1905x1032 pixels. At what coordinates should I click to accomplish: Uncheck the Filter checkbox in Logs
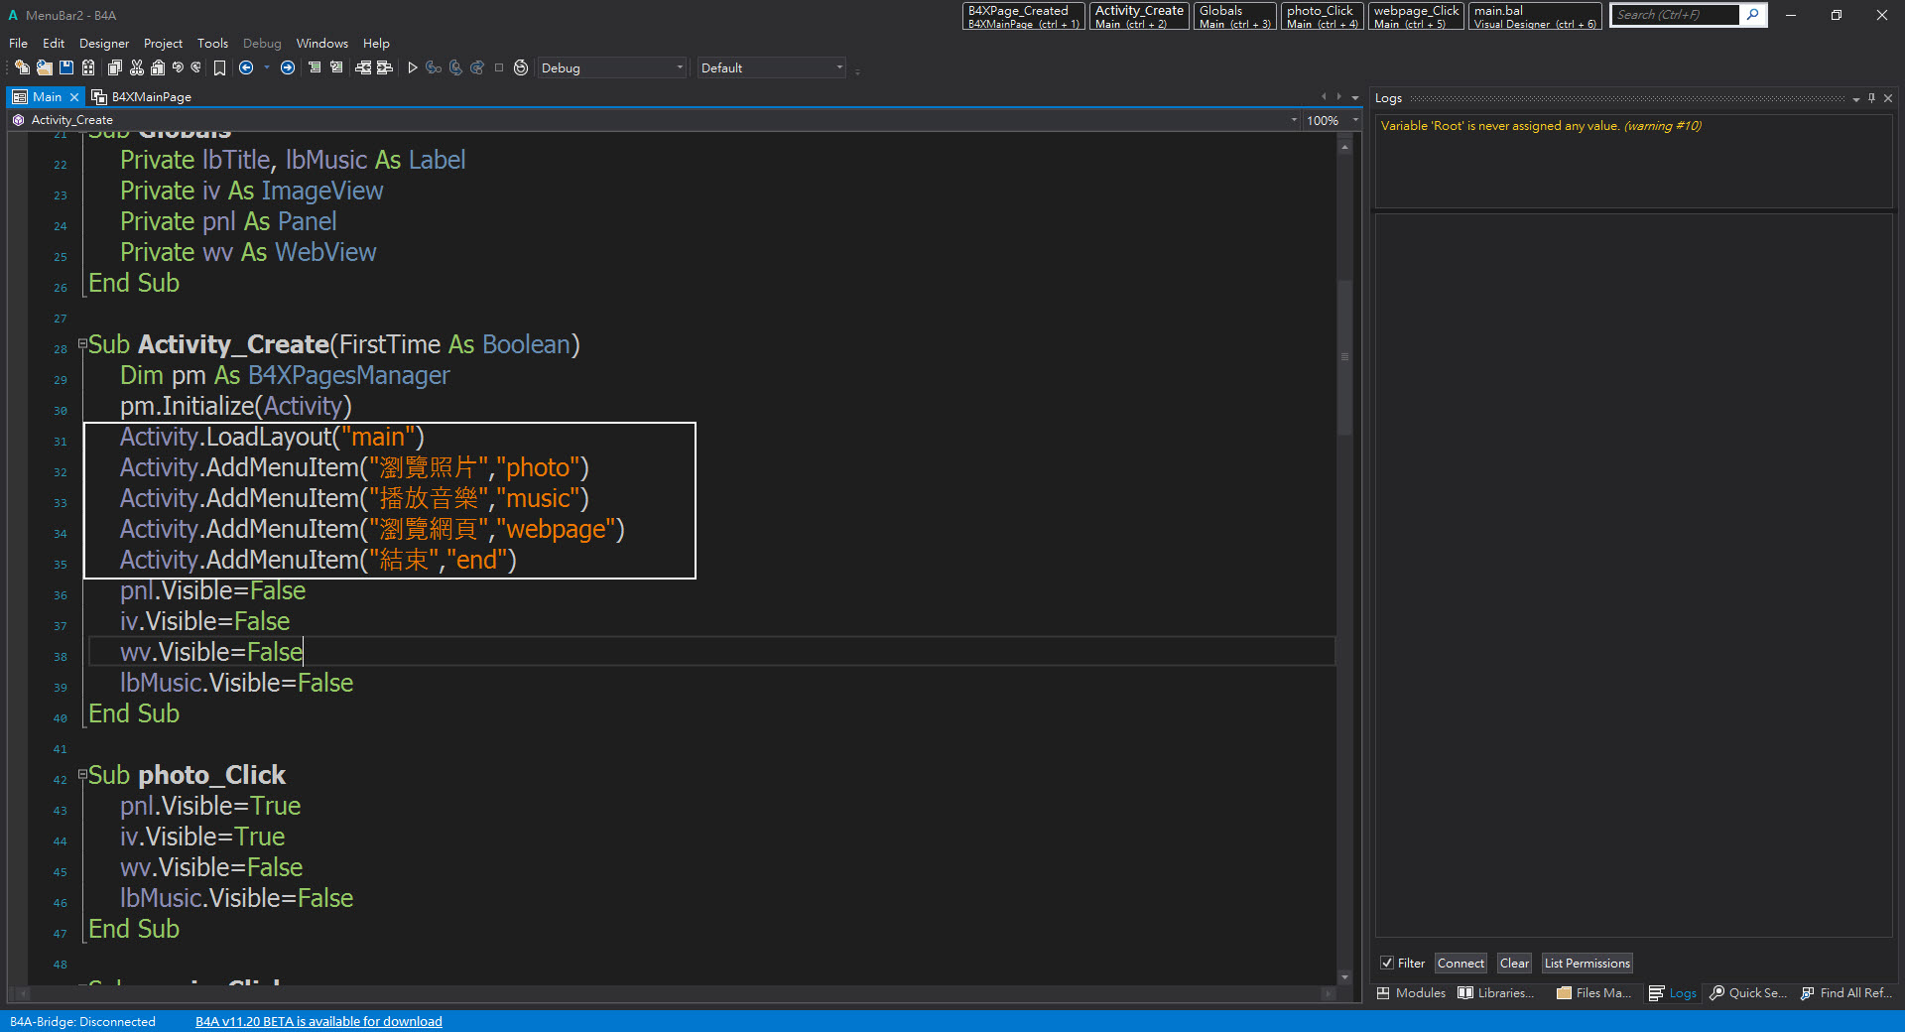(x=1387, y=963)
